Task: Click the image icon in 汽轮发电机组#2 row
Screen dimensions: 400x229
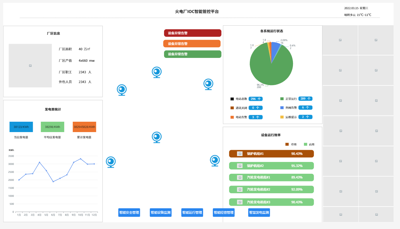Action: click(240, 189)
